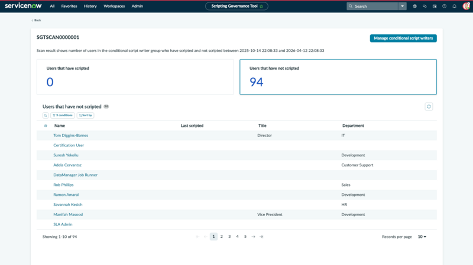Click the Customer Support department cell
This screenshot has height=265, width=473.
[357, 165]
